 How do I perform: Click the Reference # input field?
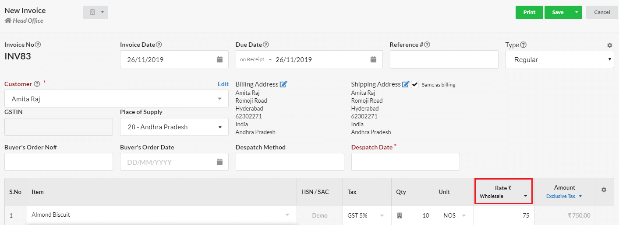tap(444, 59)
